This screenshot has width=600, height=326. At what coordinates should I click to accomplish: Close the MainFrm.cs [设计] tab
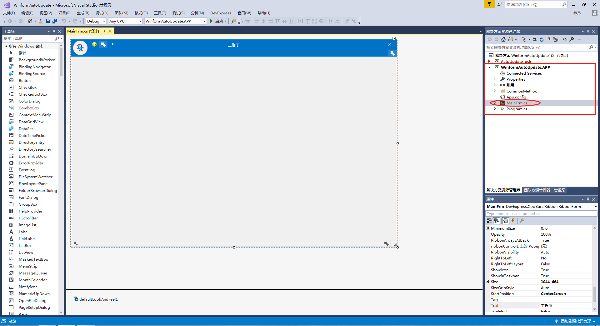coord(110,31)
